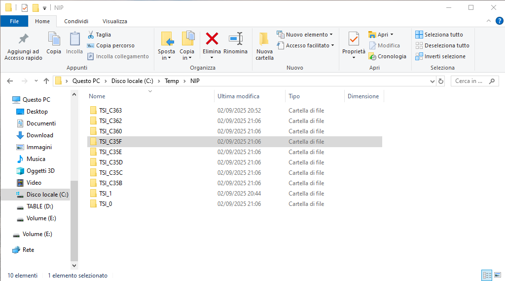505x281 pixels.
Task: Click Incolla collegamento
Action: pos(118,56)
